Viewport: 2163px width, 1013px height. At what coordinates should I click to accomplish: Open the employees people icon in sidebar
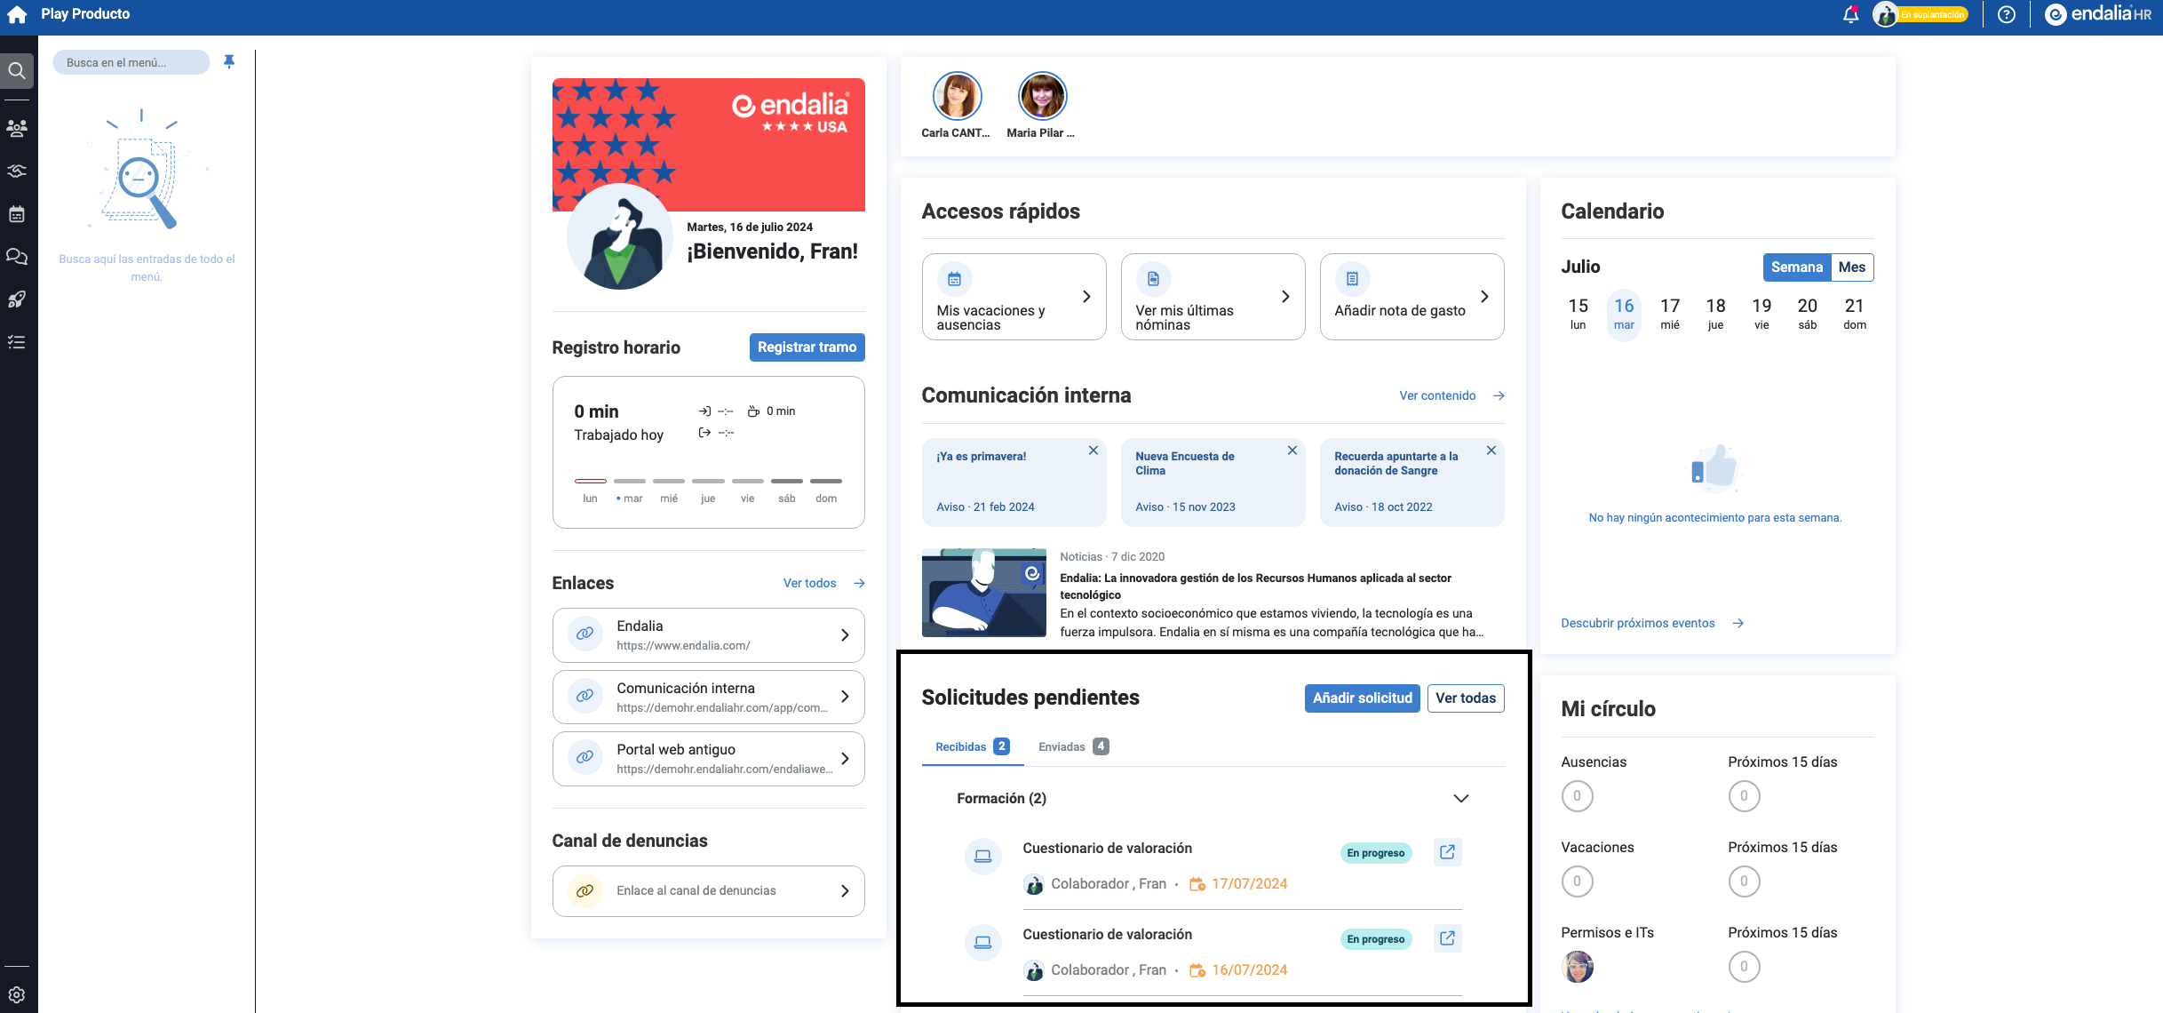pyautogui.click(x=17, y=128)
